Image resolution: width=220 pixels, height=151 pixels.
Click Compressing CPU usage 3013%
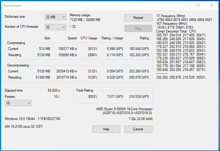point(93,49)
